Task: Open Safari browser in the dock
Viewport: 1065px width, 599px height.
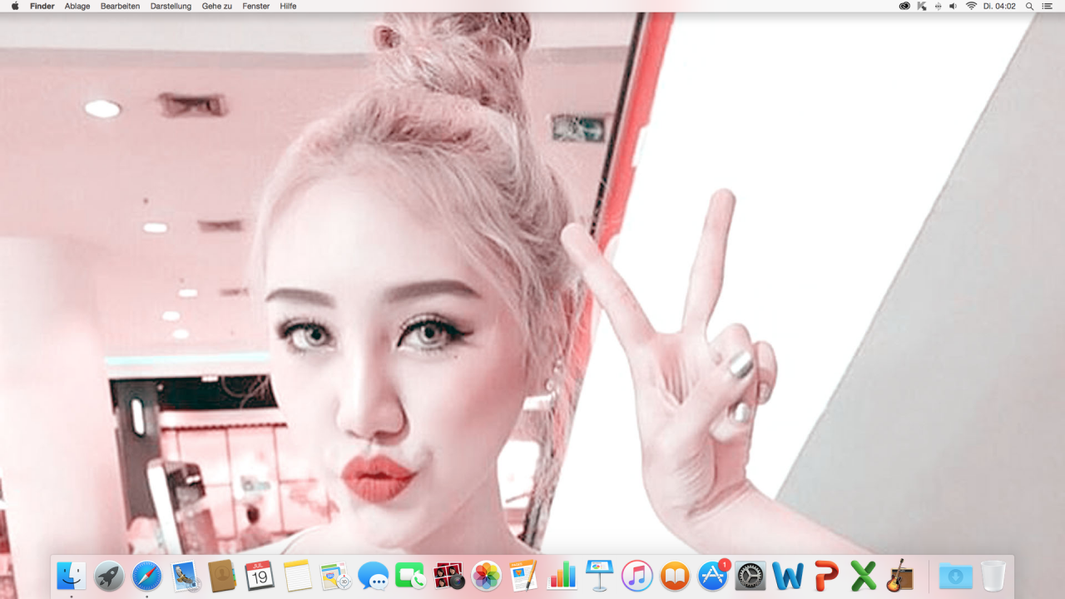Action: (x=147, y=576)
